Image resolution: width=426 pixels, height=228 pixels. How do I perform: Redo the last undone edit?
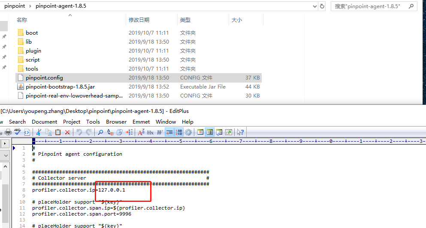pyautogui.click(x=88, y=132)
